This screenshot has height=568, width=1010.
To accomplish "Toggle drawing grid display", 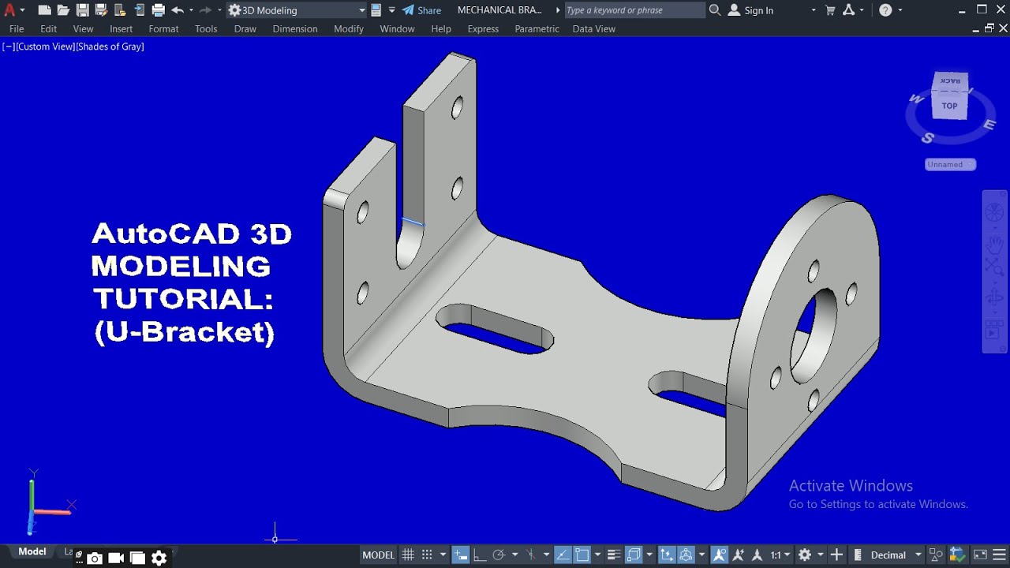I will (408, 555).
